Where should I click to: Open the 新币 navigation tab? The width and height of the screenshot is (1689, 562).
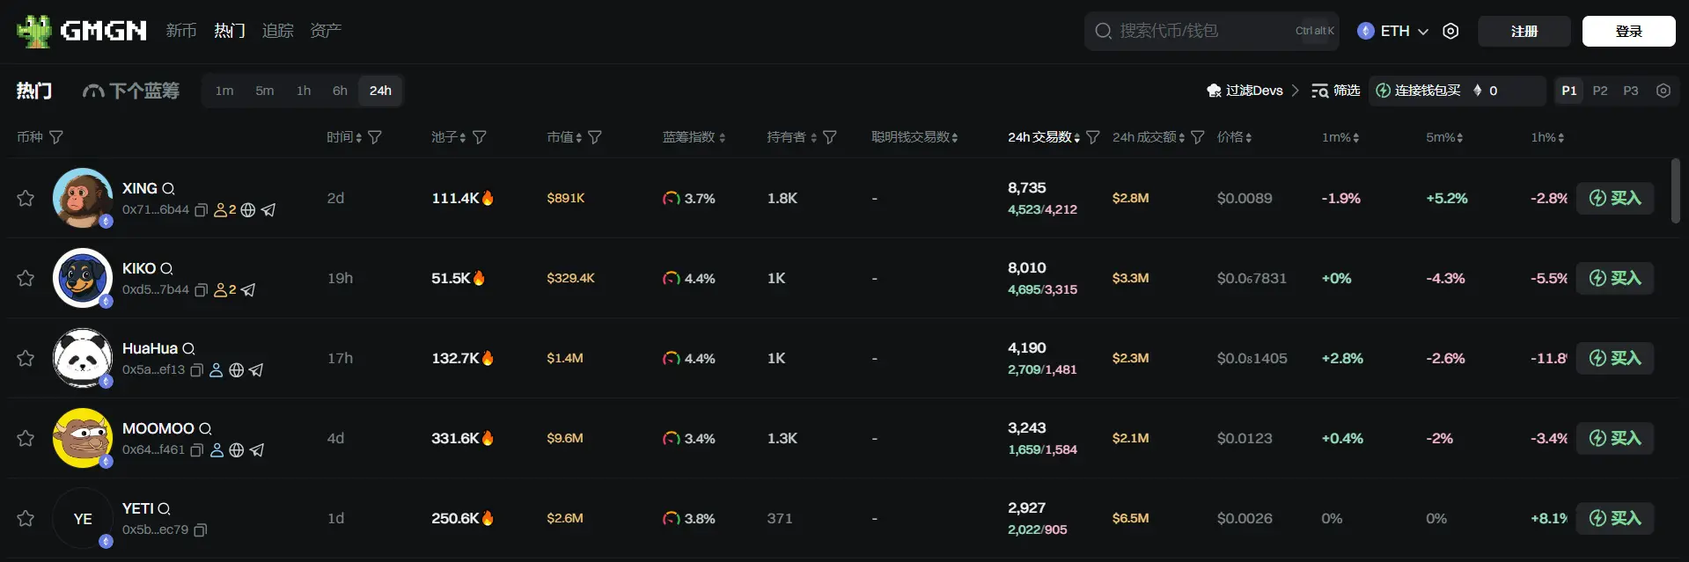[181, 31]
